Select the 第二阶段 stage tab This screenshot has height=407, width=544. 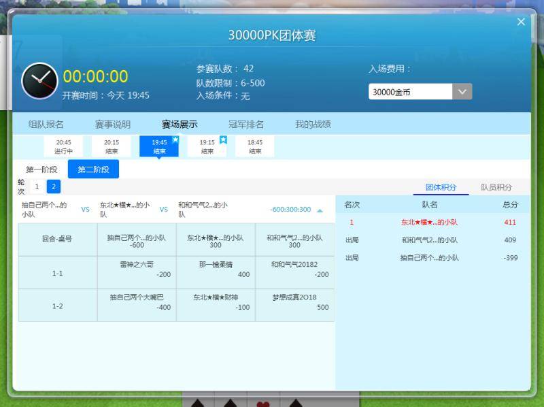[92, 168]
